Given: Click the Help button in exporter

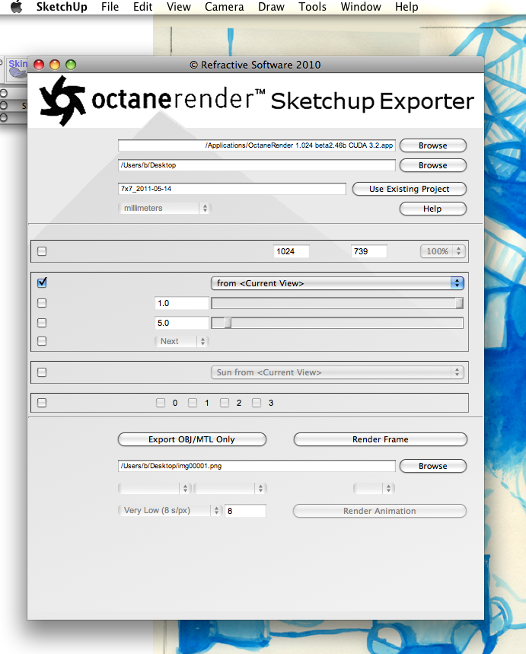Looking at the screenshot, I should click(x=433, y=209).
